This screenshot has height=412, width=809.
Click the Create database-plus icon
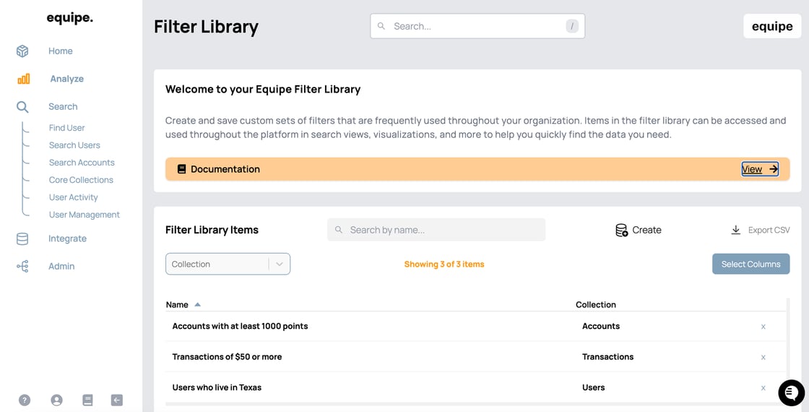tap(622, 231)
